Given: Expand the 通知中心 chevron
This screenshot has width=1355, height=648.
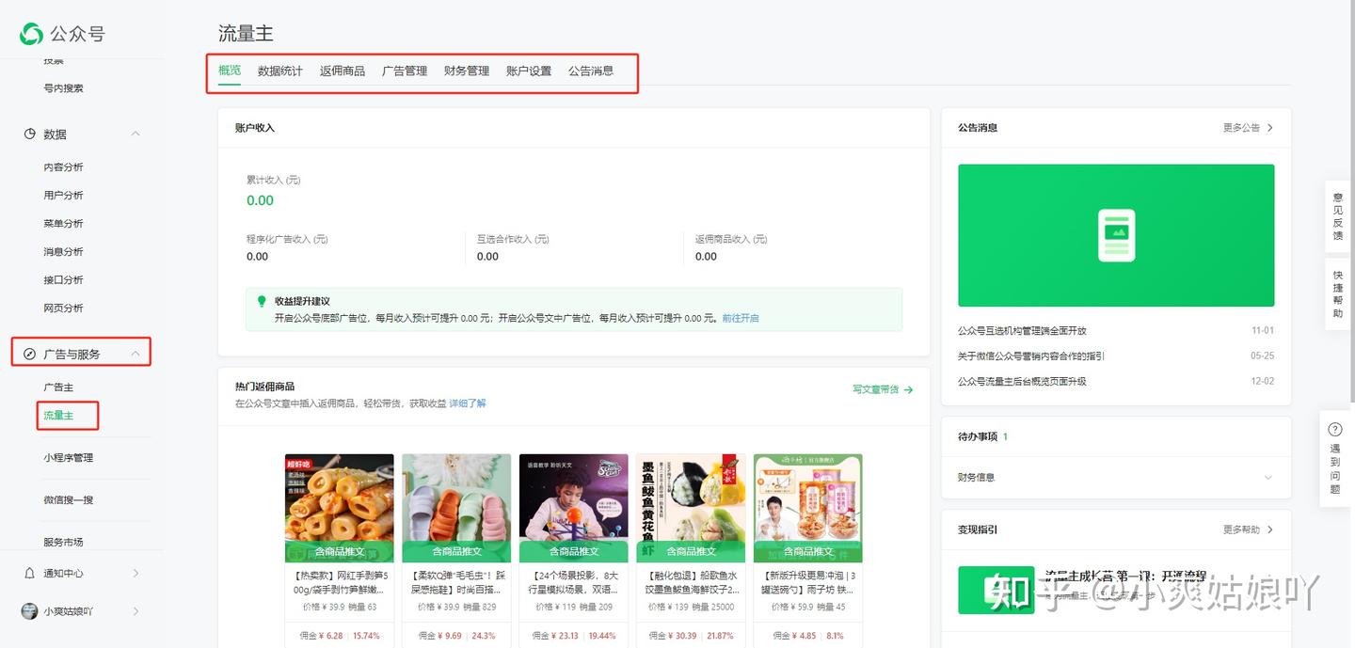Looking at the screenshot, I should (x=135, y=573).
